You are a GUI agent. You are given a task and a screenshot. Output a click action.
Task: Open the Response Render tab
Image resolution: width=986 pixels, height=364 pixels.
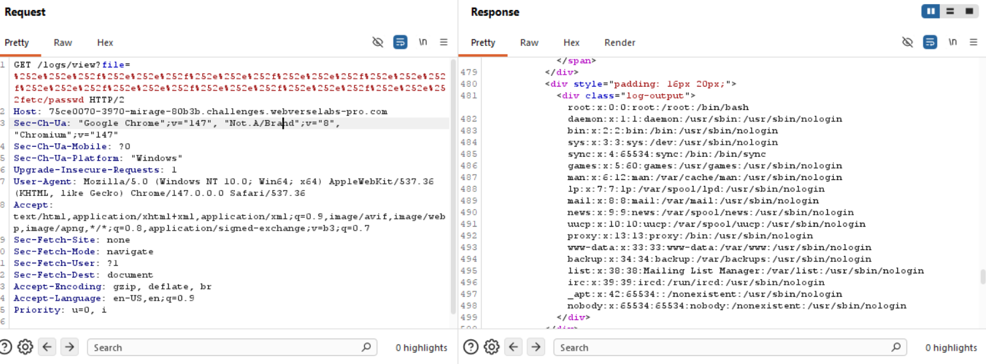pyautogui.click(x=620, y=43)
